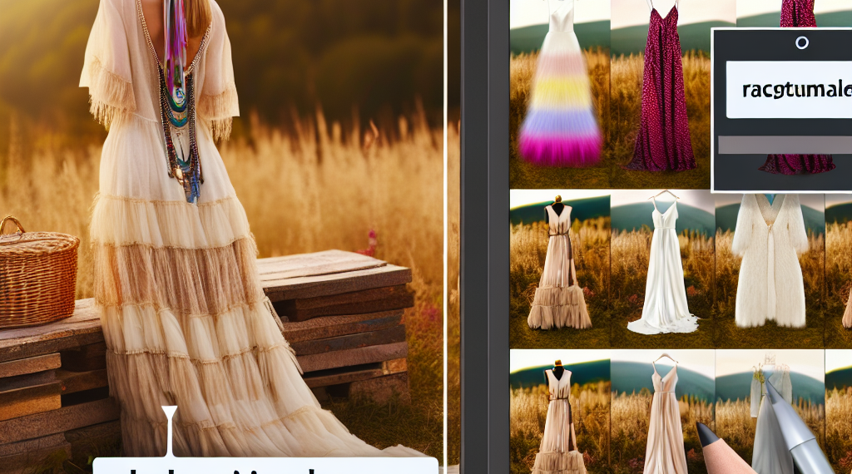Click the 'racgtumale' text field in the dialog
Viewport: 852px width, 474px height.
789,90
